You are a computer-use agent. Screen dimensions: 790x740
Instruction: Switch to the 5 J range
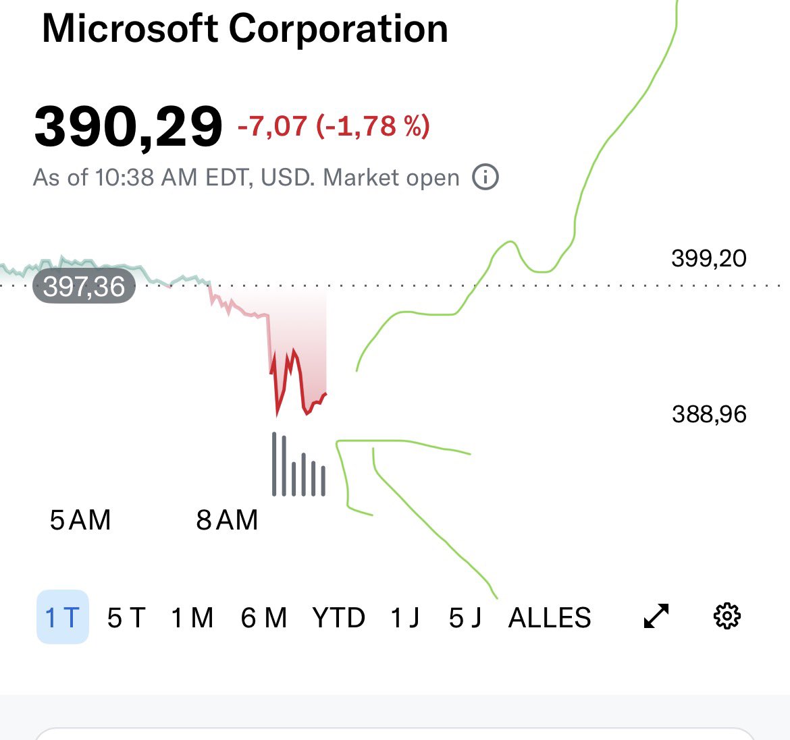[465, 618]
